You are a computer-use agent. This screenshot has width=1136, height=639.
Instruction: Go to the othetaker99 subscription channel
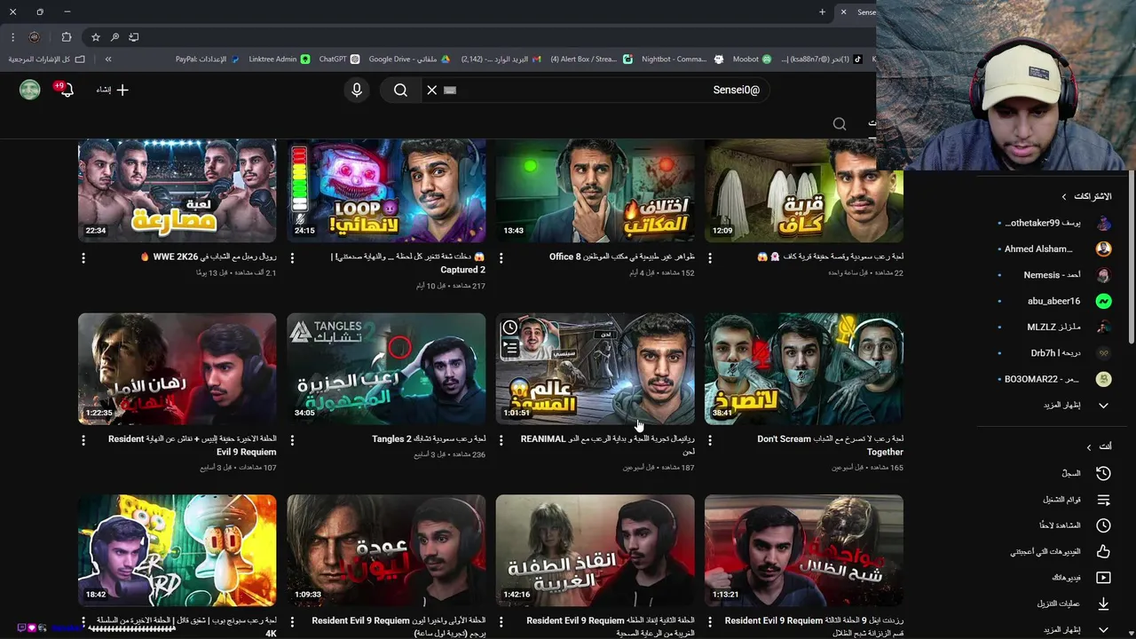(1053, 223)
